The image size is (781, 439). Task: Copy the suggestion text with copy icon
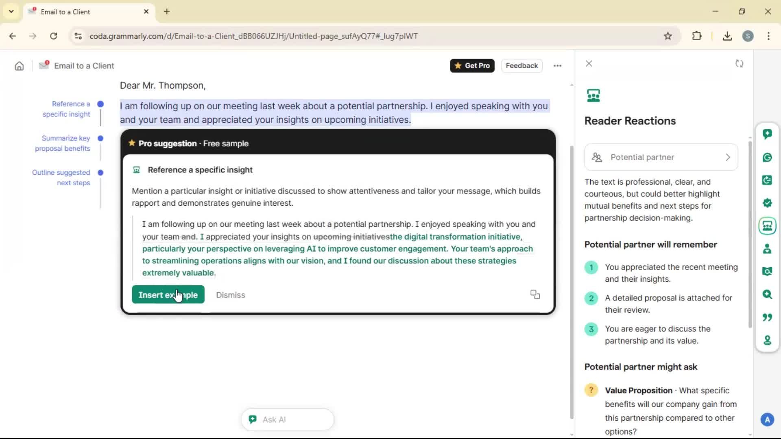point(535,294)
